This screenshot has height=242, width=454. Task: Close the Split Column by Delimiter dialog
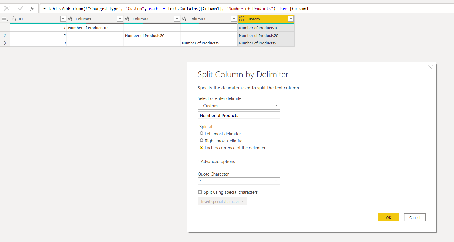tap(430, 67)
